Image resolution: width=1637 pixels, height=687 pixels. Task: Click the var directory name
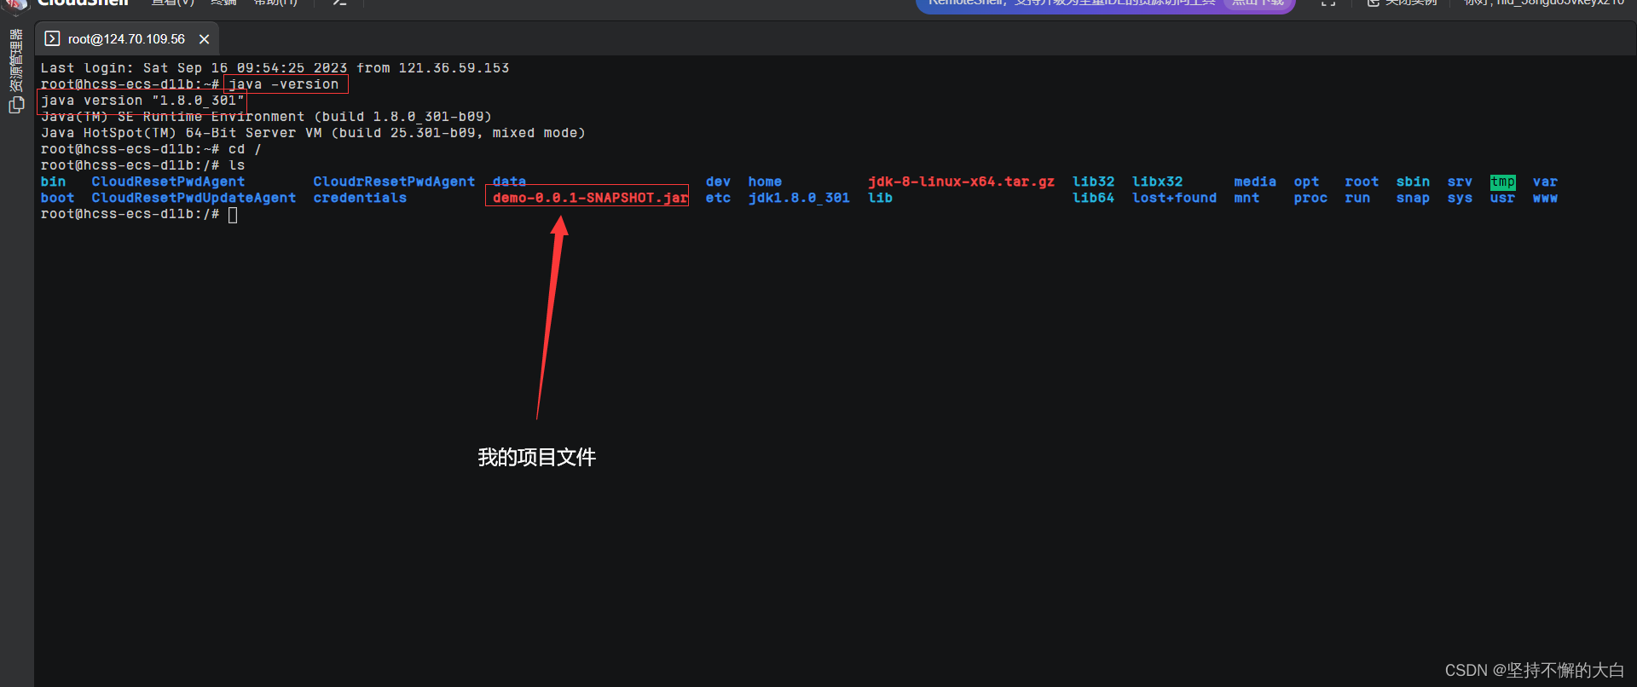(1545, 182)
